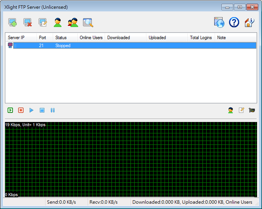Sort by the Downloaded column header
This screenshot has height=209, width=262.
pos(126,37)
